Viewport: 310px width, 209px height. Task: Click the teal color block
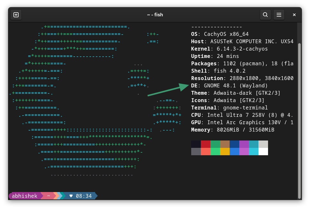click(x=254, y=144)
